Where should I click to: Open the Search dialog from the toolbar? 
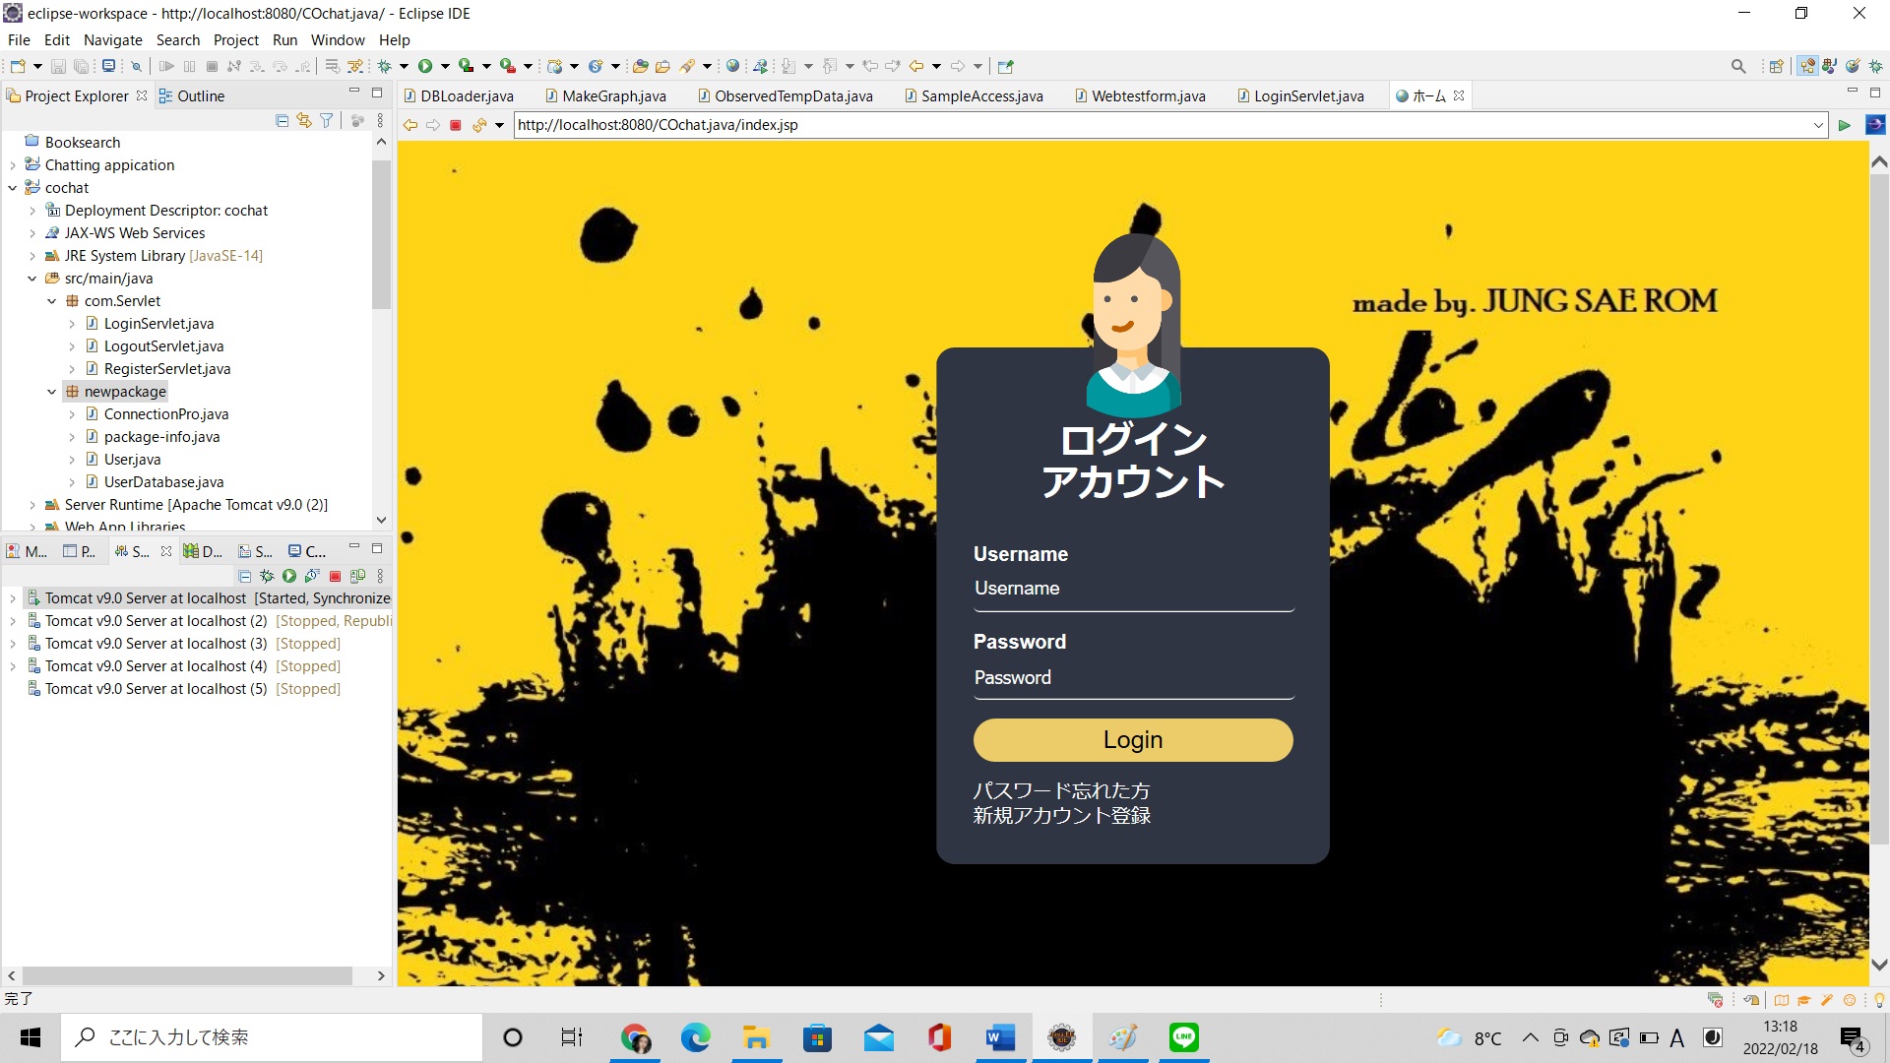(x=1738, y=65)
